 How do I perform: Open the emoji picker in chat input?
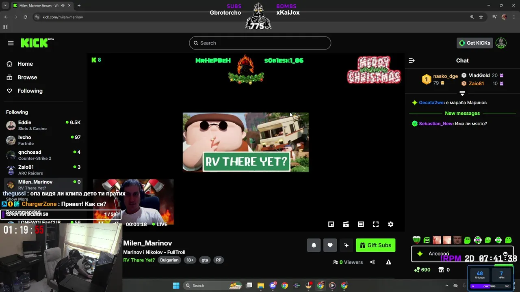505,254
